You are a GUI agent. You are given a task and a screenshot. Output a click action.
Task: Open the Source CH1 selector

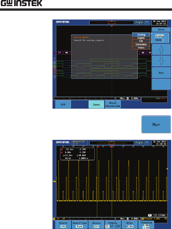pos(96,225)
